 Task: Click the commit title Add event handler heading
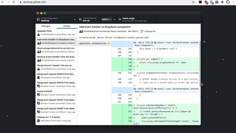(x=105, y=27)
